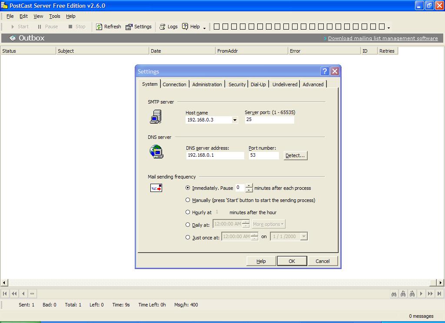445x323 pixels.
Task: Adjust the Daily at time spinner
Action: pyautogui.click(x=246, y=224)
